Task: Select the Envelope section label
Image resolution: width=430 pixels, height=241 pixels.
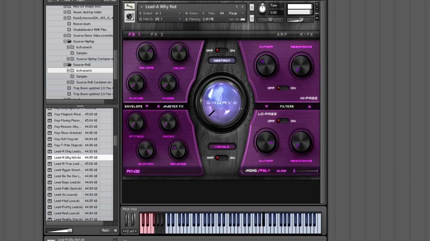Action: point(134,106)
